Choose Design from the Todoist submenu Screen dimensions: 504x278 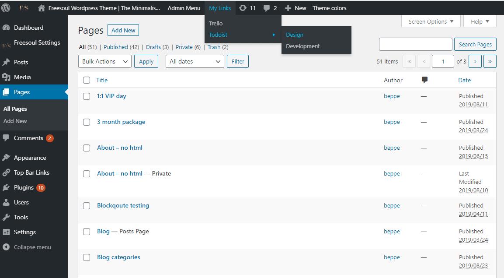pos(295,35)
